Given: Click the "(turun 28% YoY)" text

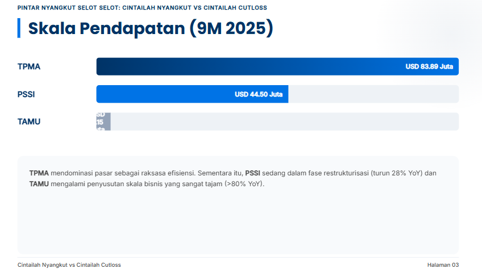Looking at the screenshot, I should [x=396, y=173].
